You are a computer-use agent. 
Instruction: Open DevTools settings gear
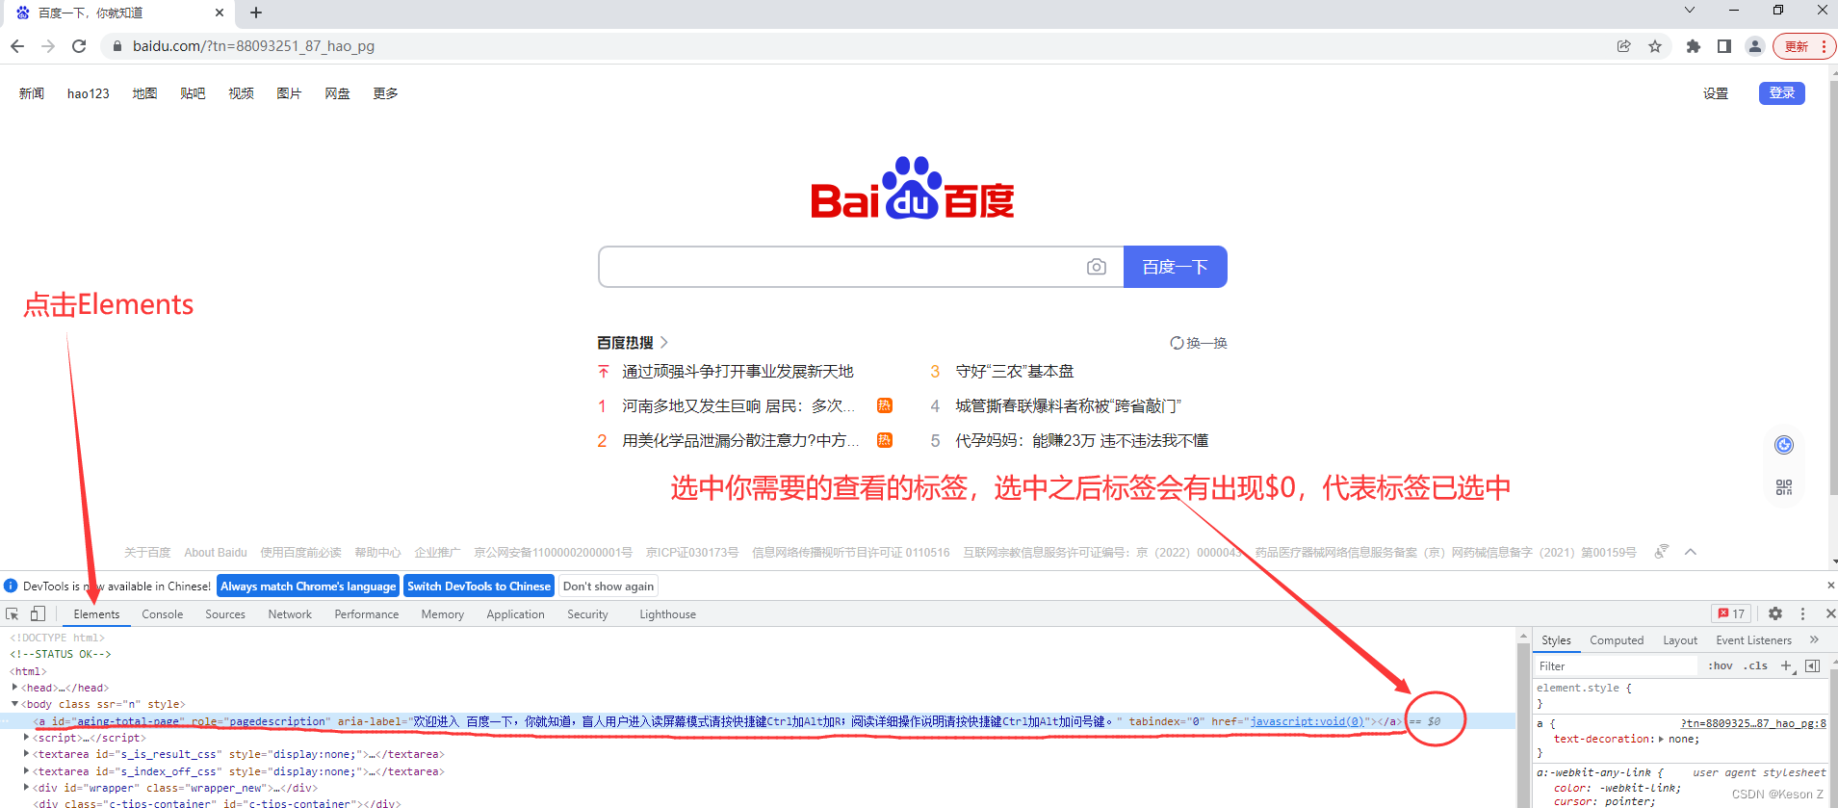1775,613
